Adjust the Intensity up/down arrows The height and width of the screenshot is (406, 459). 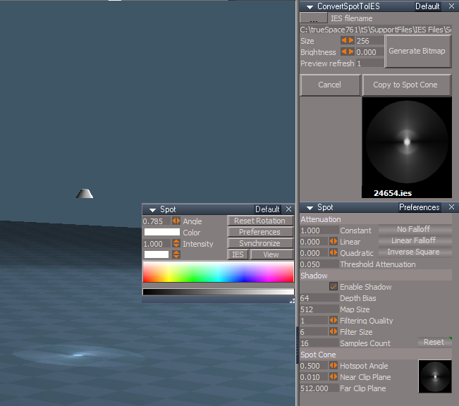176,243
